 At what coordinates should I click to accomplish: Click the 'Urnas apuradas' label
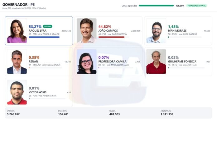tap(129, 6)
